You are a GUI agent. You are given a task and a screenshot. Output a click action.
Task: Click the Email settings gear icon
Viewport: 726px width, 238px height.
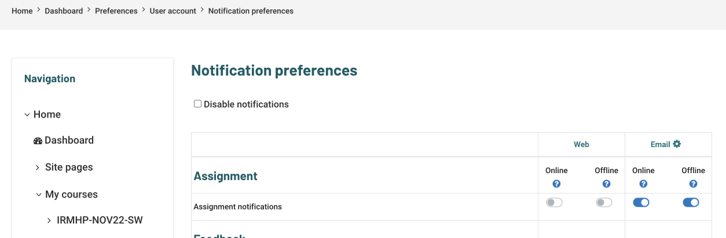point(677,144)
